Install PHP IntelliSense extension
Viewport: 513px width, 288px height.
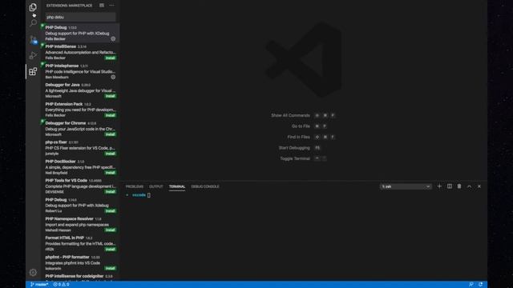[x=111, y=58]
